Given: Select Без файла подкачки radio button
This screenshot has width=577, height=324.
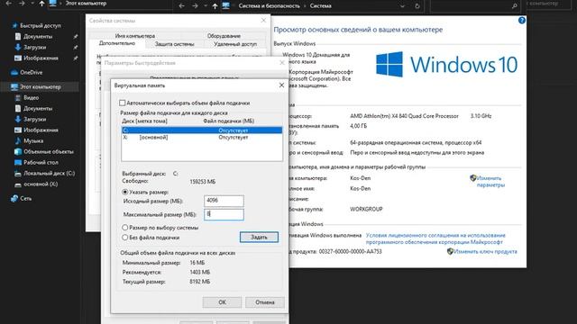Looking at the screenshot, I should click(124, 238).
